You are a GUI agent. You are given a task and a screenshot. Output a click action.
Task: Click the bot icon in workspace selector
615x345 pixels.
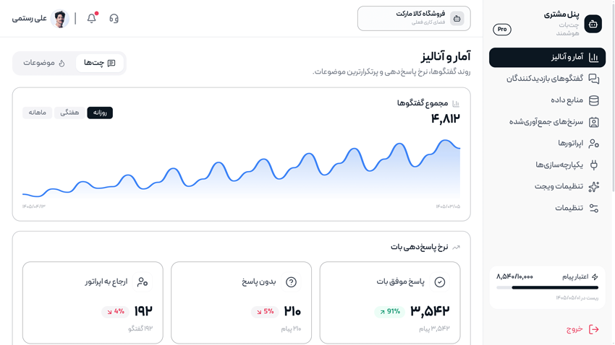457,18
